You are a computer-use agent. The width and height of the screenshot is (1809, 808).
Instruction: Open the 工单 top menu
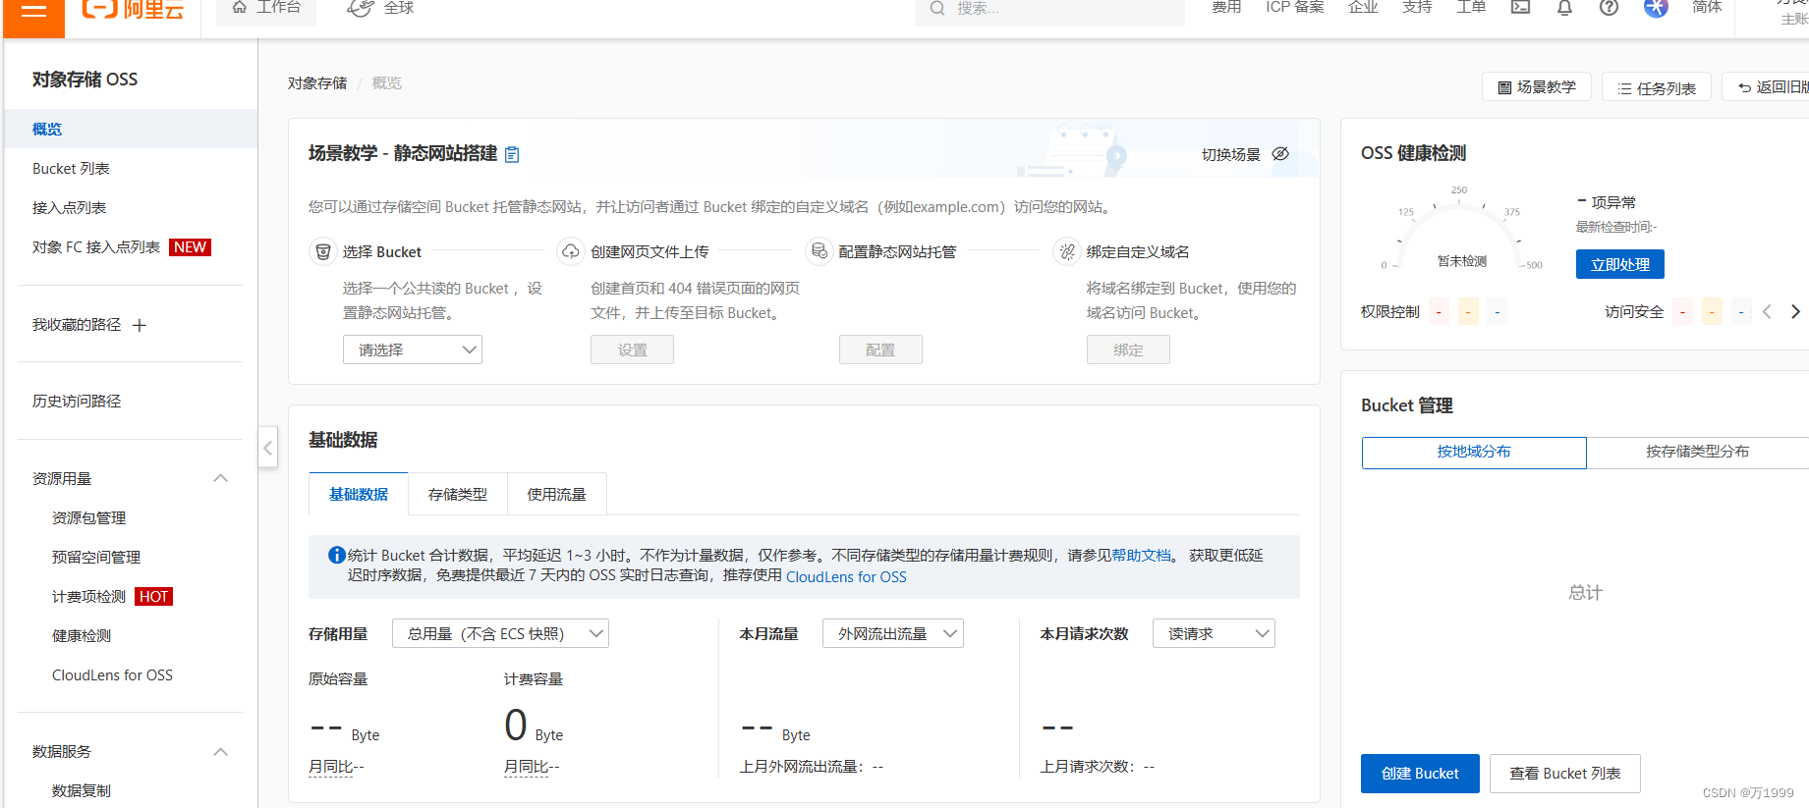pos(1471,7)
